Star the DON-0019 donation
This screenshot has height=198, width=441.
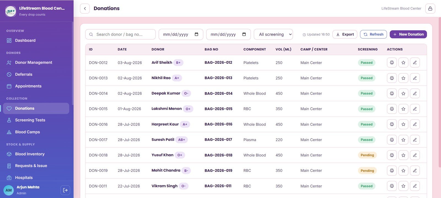(x=403, y=170)
